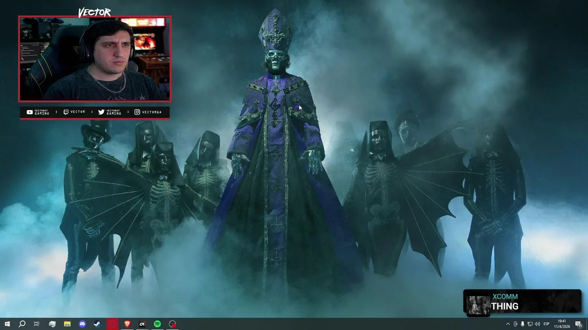Show hidden system tray icons

click(x=508, y=324)
